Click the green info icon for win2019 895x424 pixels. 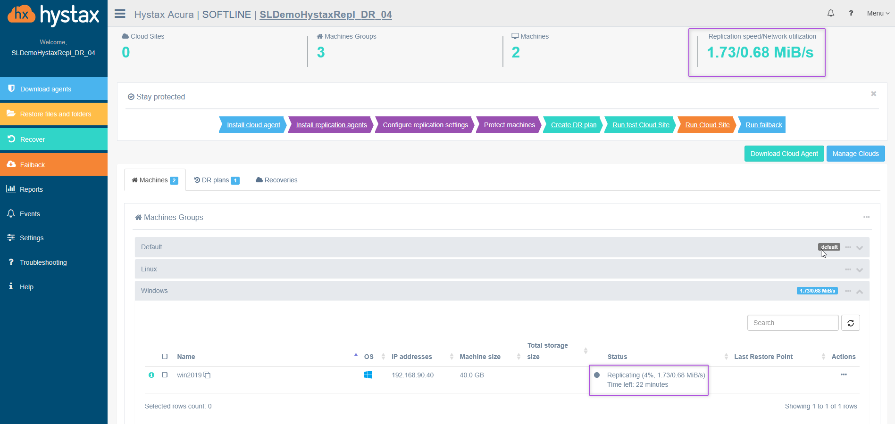tap(151, 375)
